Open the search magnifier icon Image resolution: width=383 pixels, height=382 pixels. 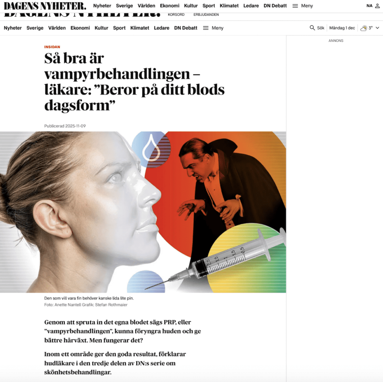(312, 28)
